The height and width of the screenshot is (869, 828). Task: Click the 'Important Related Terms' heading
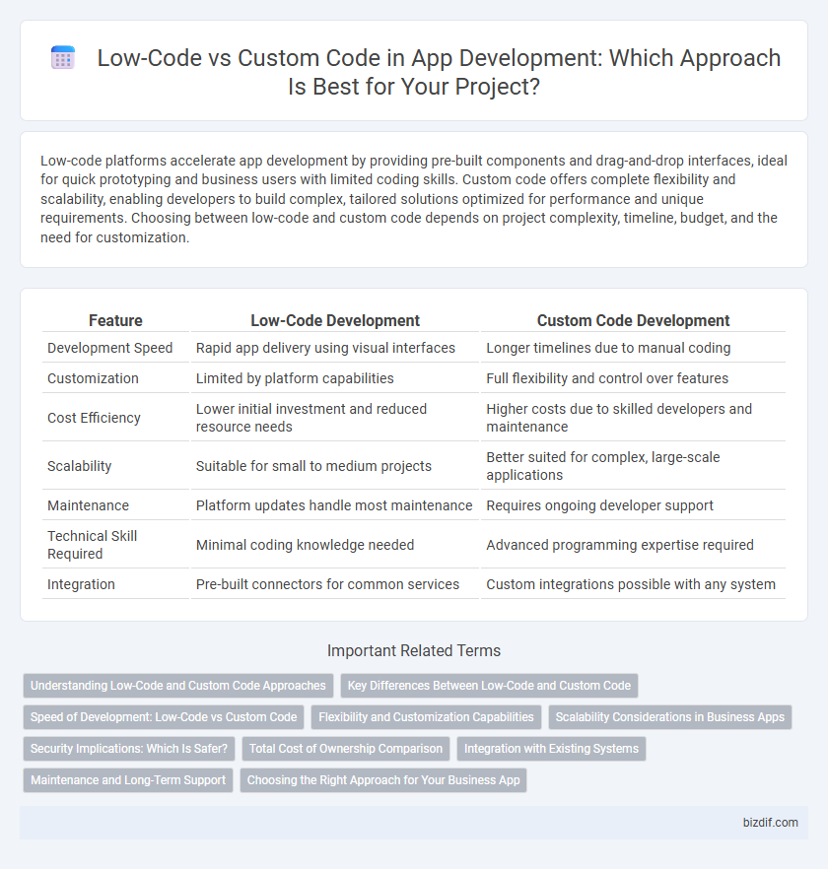[x=414, y=650]
